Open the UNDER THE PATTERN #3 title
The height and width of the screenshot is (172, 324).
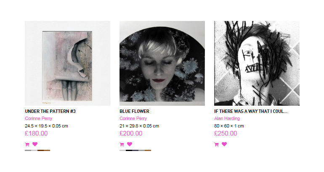pos(50,111)
